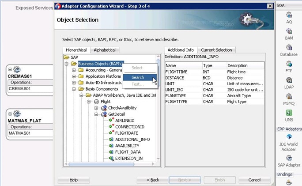This screenshot has width=302, height=186.
Task: Choose the MSMQ adapter icon
Action: pyautogui.click(x=289, y=96)
